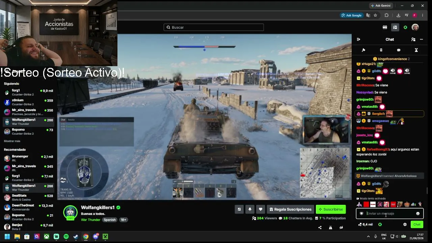
Task: Open the Chrome profile F avatar
Action: pos(414,15)
